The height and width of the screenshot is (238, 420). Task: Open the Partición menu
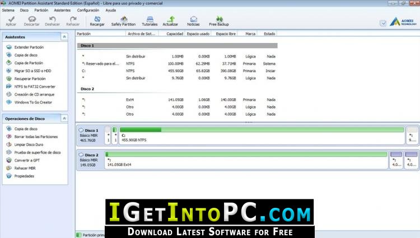(x=41, y=10)
